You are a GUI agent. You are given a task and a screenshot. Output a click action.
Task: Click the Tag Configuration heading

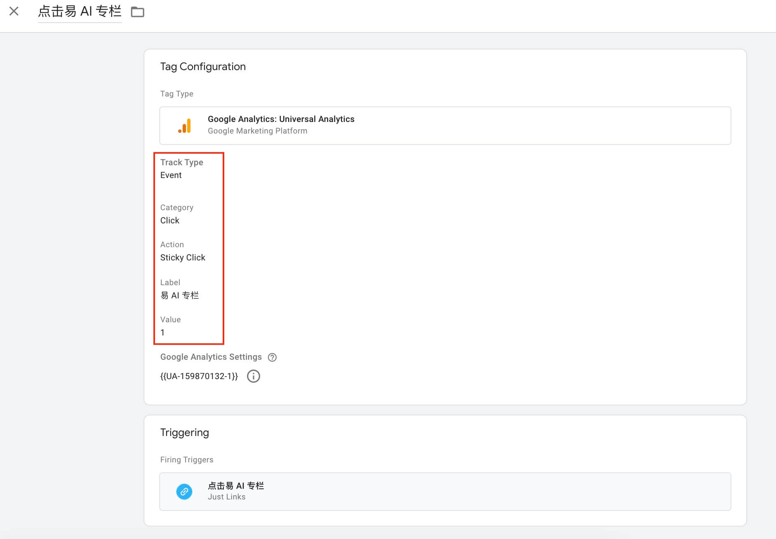[x=203, y=67]
